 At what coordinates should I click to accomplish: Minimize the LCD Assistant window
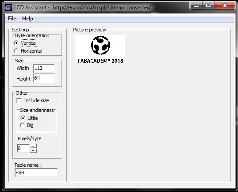(x=196, y=6)
